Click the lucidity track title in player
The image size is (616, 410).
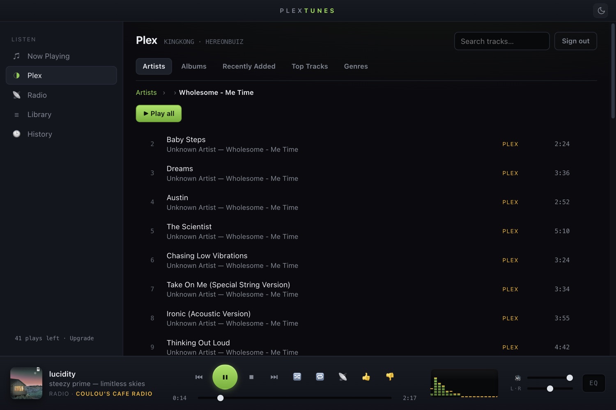click(62, 374)
